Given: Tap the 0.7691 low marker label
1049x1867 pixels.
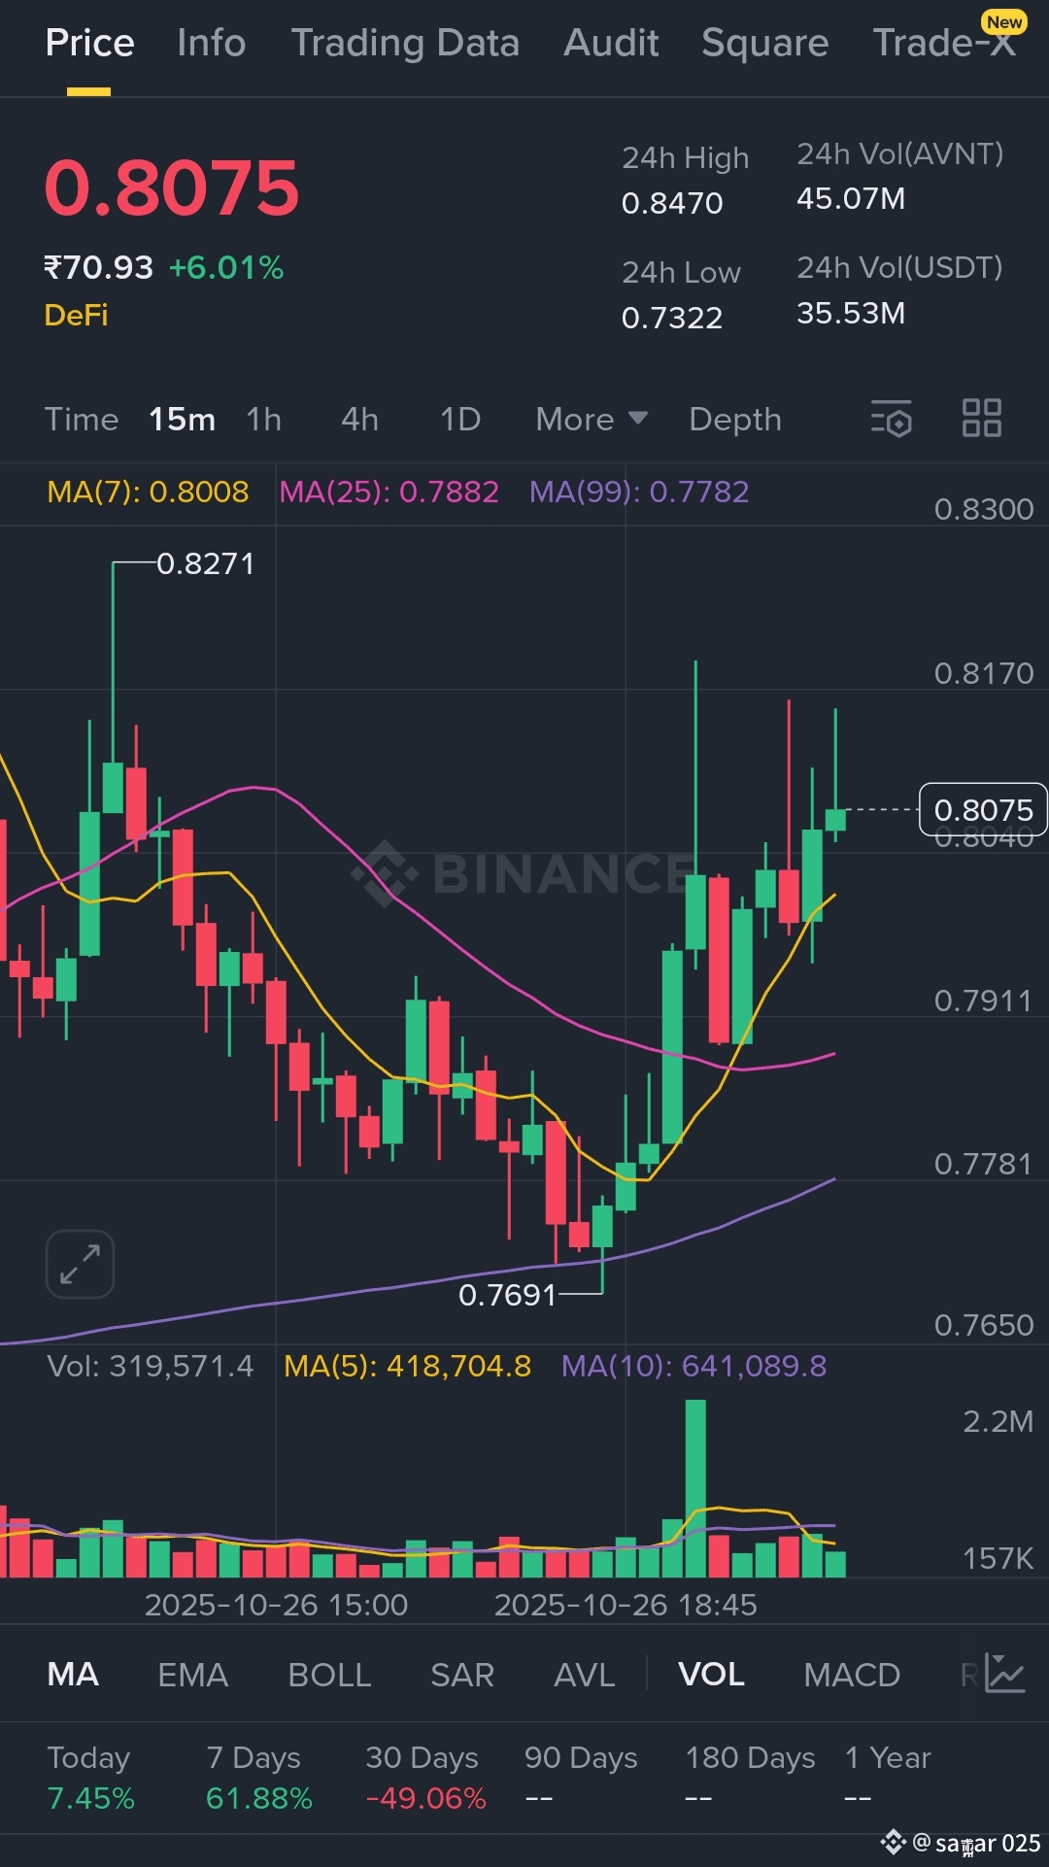Looking at the screenshot, I should 507,1294.
